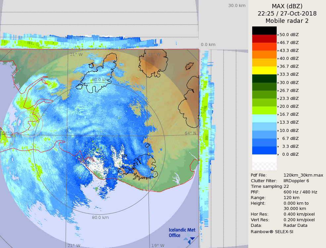Select the red 46.7 dBZ legend swatch
Image resolution: width=326 pixels, height=248 pixels.
pyautogui.click(x=264, y=39)
